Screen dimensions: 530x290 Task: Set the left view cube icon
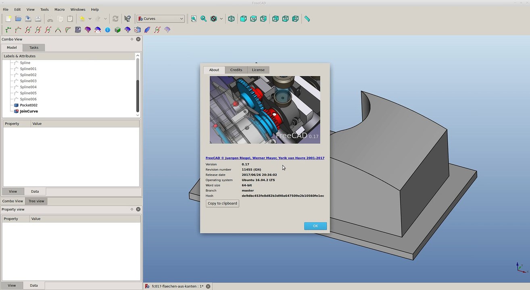(295, 19)
